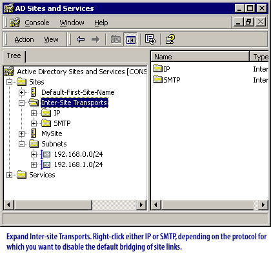
Task: Sort by the Type column header
Action: tap(259, 57)
